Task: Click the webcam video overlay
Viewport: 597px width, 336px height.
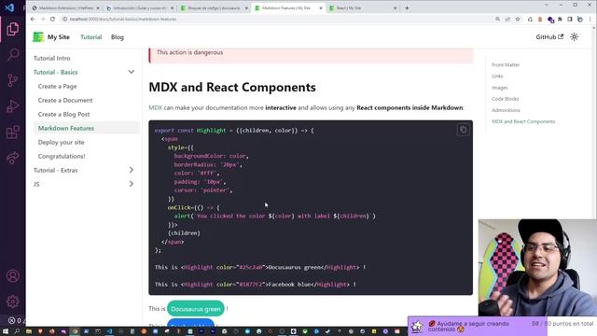Action: click(x=537, y=268)
